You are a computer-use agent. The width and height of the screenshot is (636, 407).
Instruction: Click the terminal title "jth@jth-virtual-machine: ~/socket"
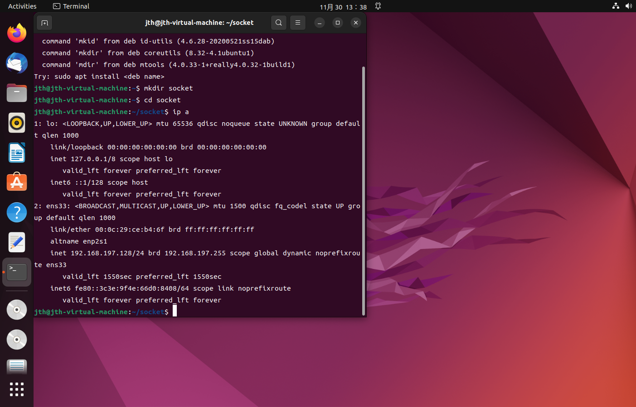pyautogui.click(x=199, y=23)
